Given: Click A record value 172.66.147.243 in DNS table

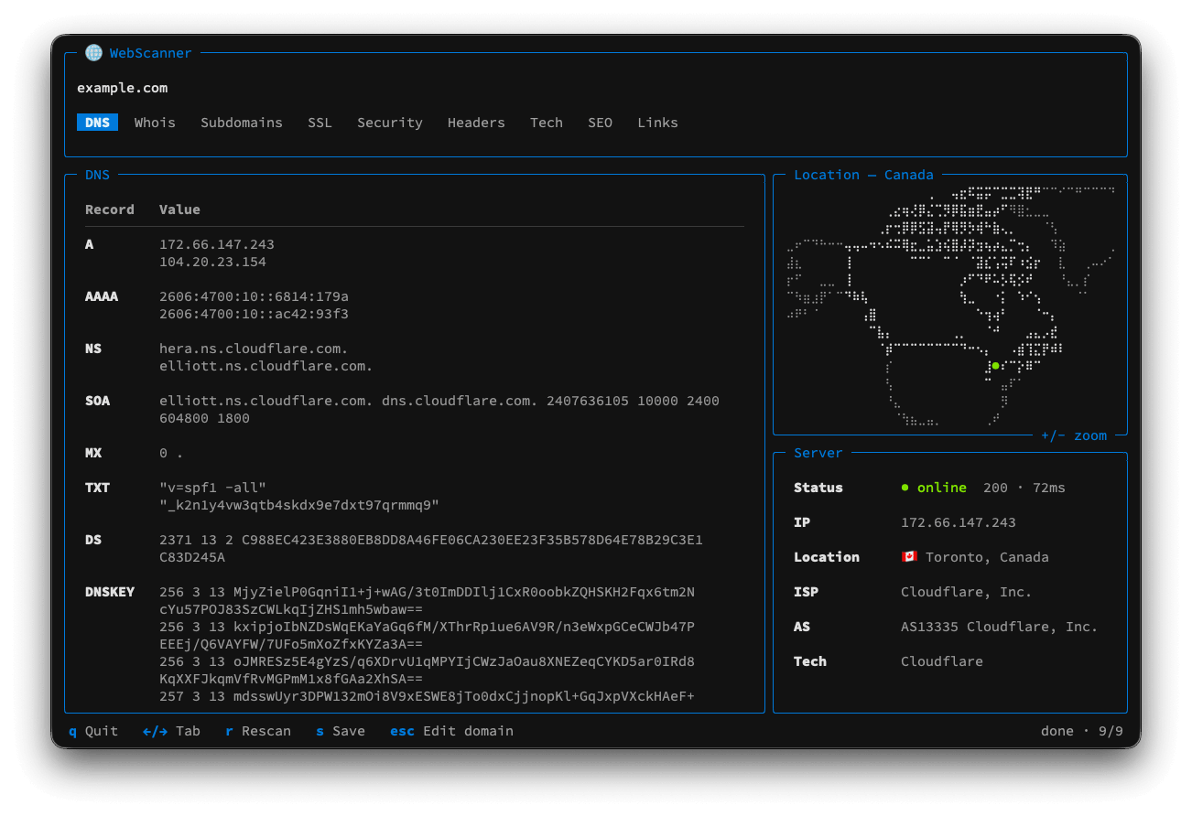Looking at the screenshot, I should (217, 244).
